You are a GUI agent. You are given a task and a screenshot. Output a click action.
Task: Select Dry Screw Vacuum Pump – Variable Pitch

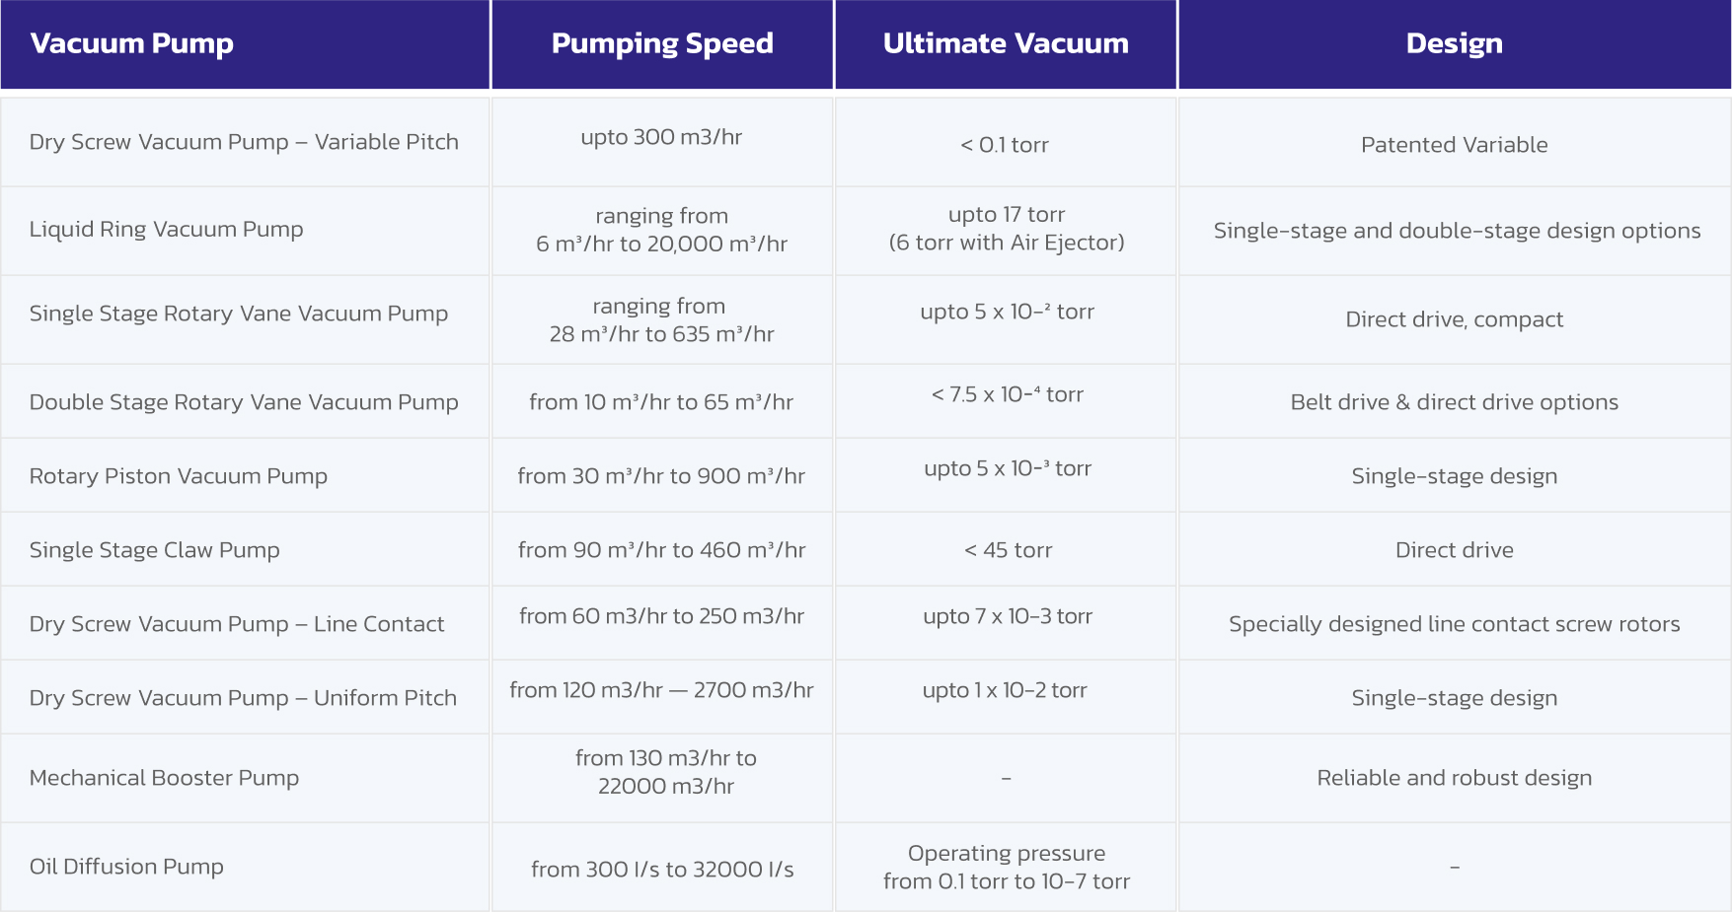pyautogui.click(x=244, y=142)
